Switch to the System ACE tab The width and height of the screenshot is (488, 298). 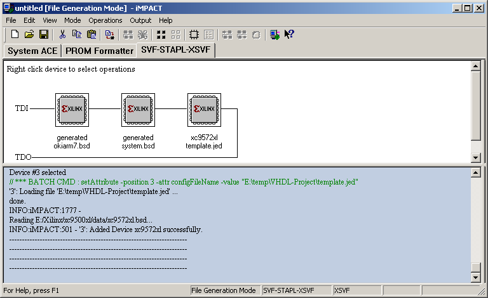tap(32, 51)
